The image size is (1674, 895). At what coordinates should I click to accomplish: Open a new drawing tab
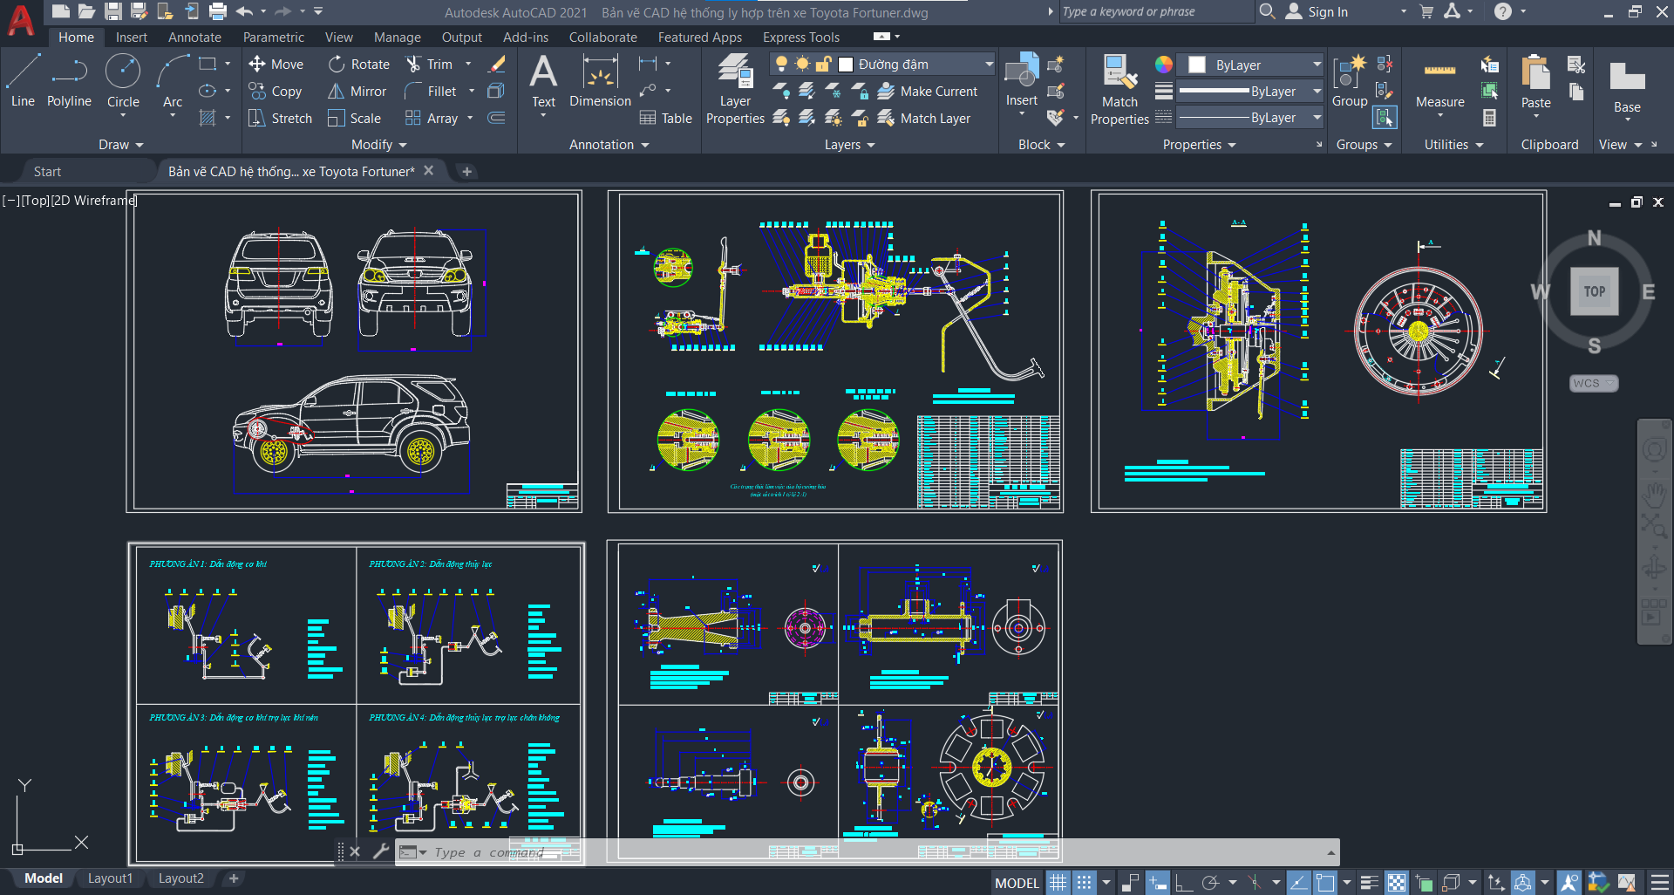(x=466, y=171)
